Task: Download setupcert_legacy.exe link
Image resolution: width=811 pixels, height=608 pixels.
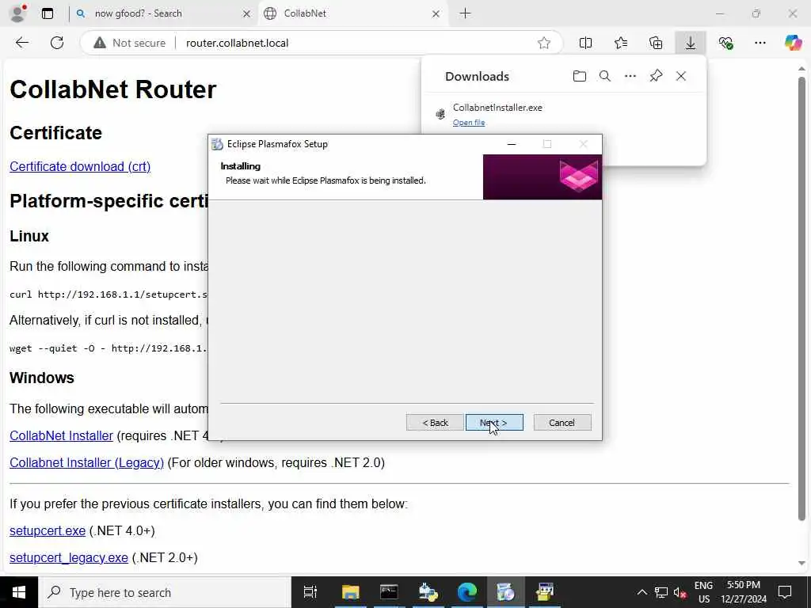Action: click(69, 558)
